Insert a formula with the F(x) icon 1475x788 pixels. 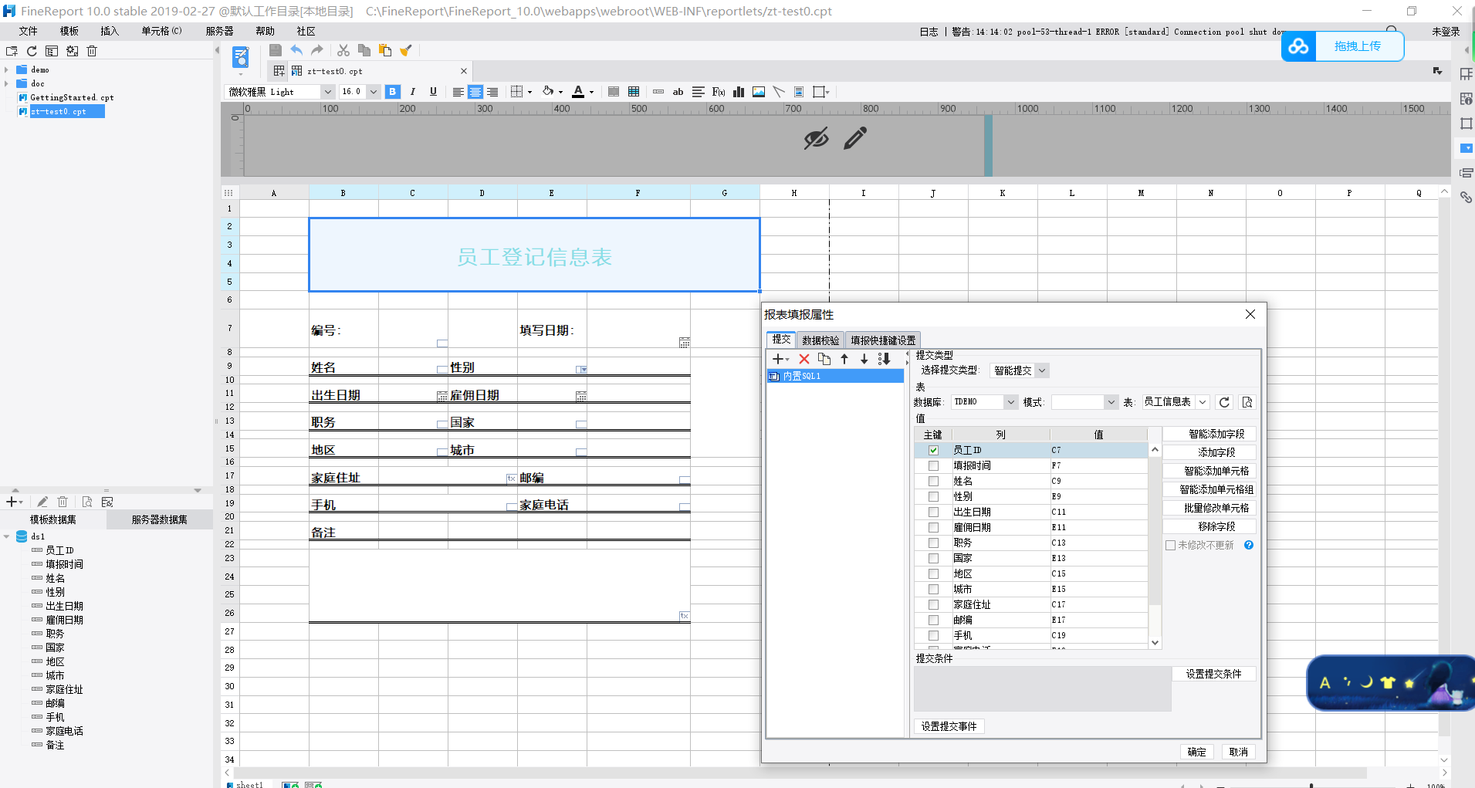[x=719, y=92]
